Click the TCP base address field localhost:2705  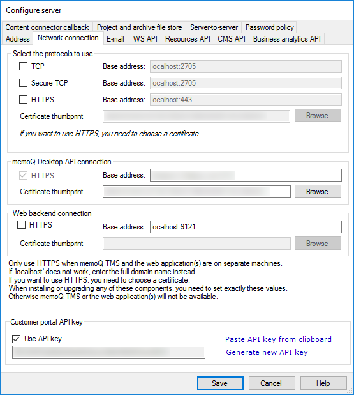[246, 66]
